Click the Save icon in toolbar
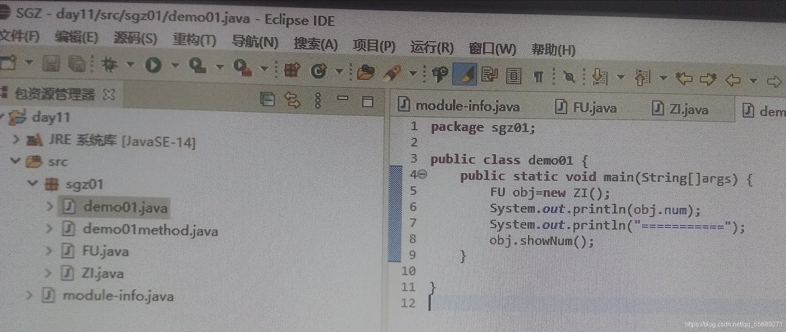 click(x=51, y=63)
